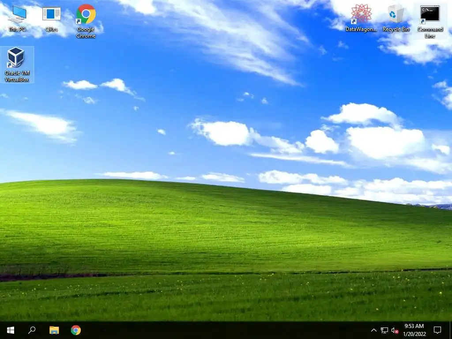
Task: Open taskbar search magnifier
Action: click(32, 330)
